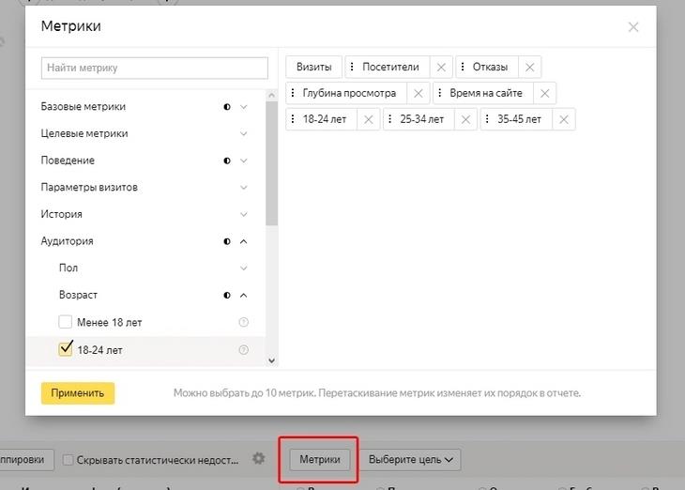Click the Метрики button below dialog
Image resolution: width=685 pixels, height=490 pixels.
(x=320, y=460)
